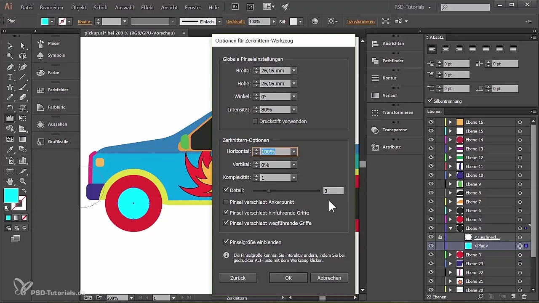Open the Objekt menu

pos(79,8)
